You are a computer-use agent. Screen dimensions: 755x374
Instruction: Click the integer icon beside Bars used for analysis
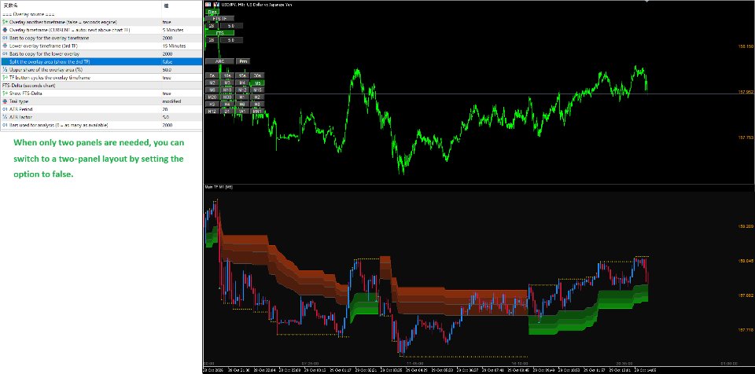(5, 125)
